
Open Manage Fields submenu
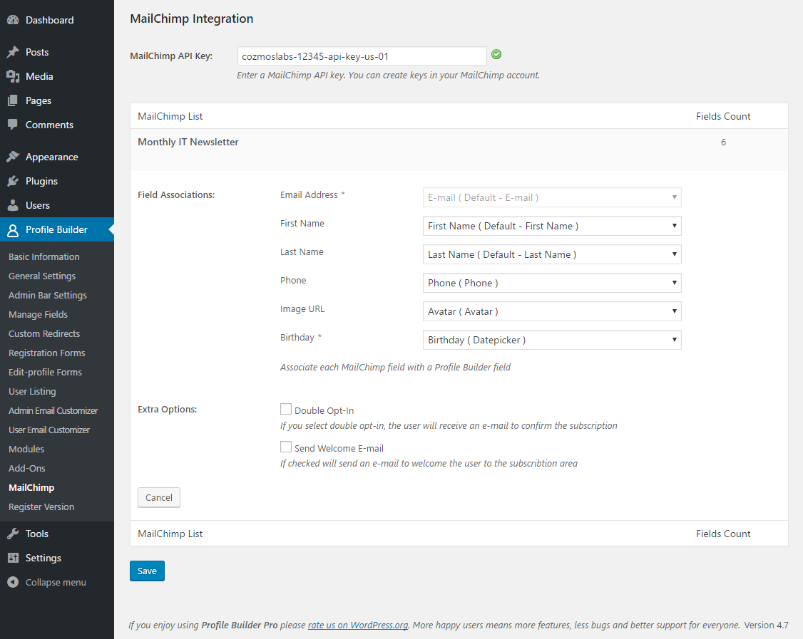(x=38, y=315)
